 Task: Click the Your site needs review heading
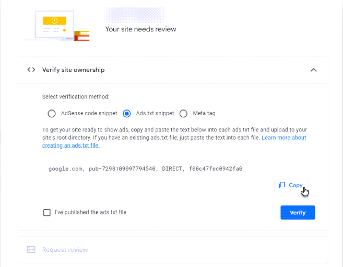[140, 29]
